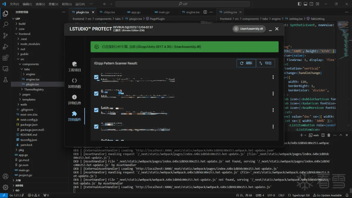352x198 pixels.
Task: Click Go Update Available in status bar
Action: (x=327, y=195)
